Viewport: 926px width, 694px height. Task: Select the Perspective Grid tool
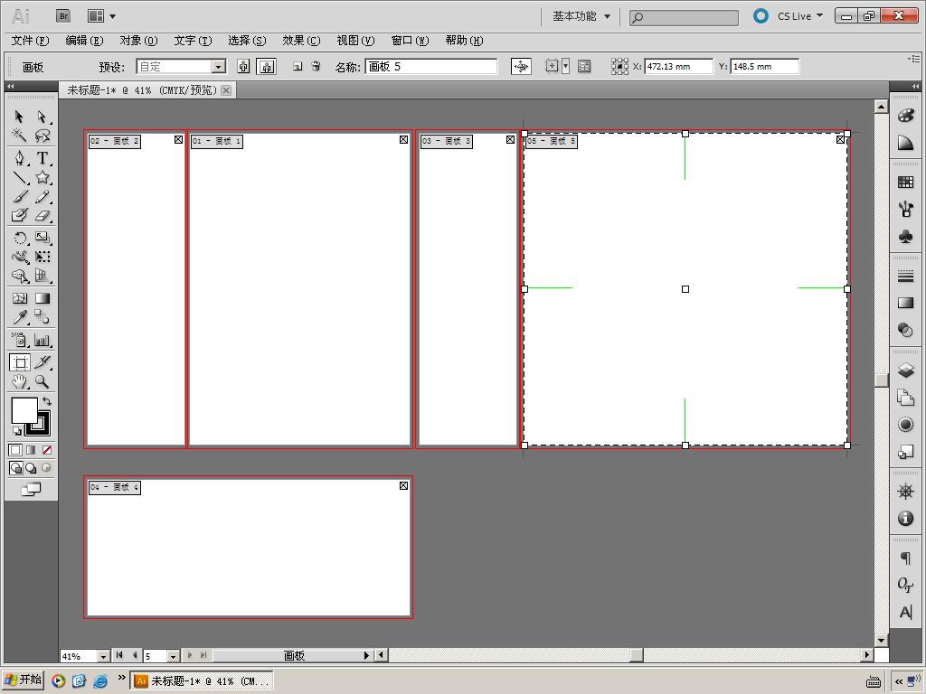pos(42,276)
